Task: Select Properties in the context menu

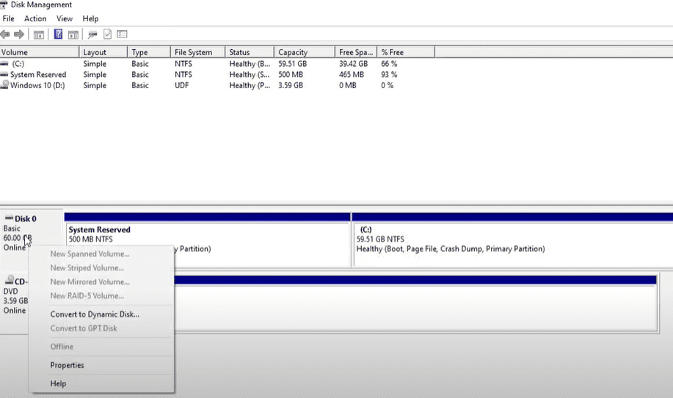Action: tap(67, 365)
